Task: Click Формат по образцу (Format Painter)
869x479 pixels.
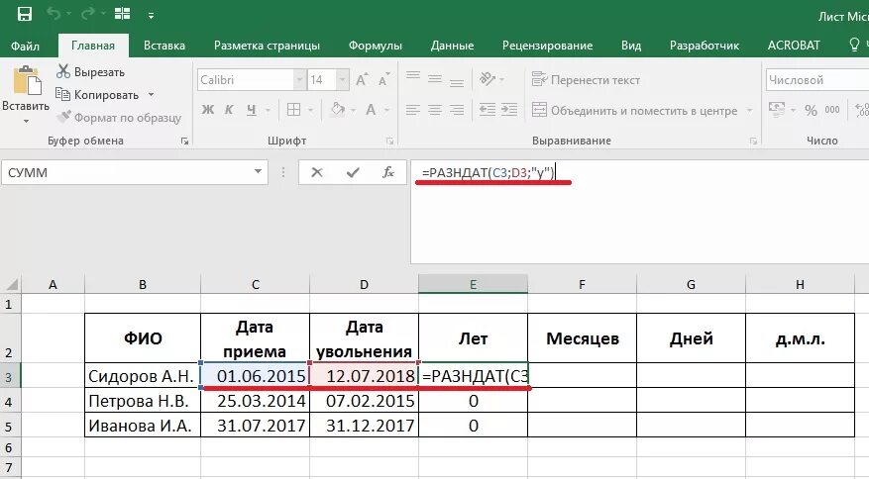Action: click(x=119, y=118)
